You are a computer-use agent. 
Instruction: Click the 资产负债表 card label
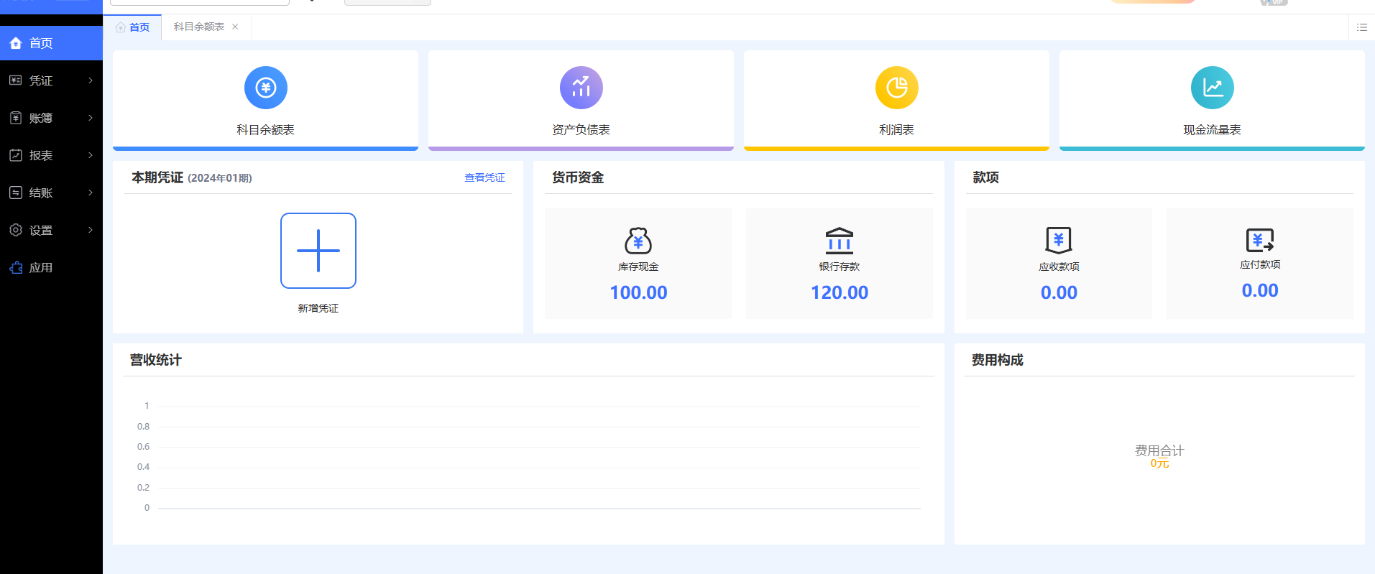point(581,130)
